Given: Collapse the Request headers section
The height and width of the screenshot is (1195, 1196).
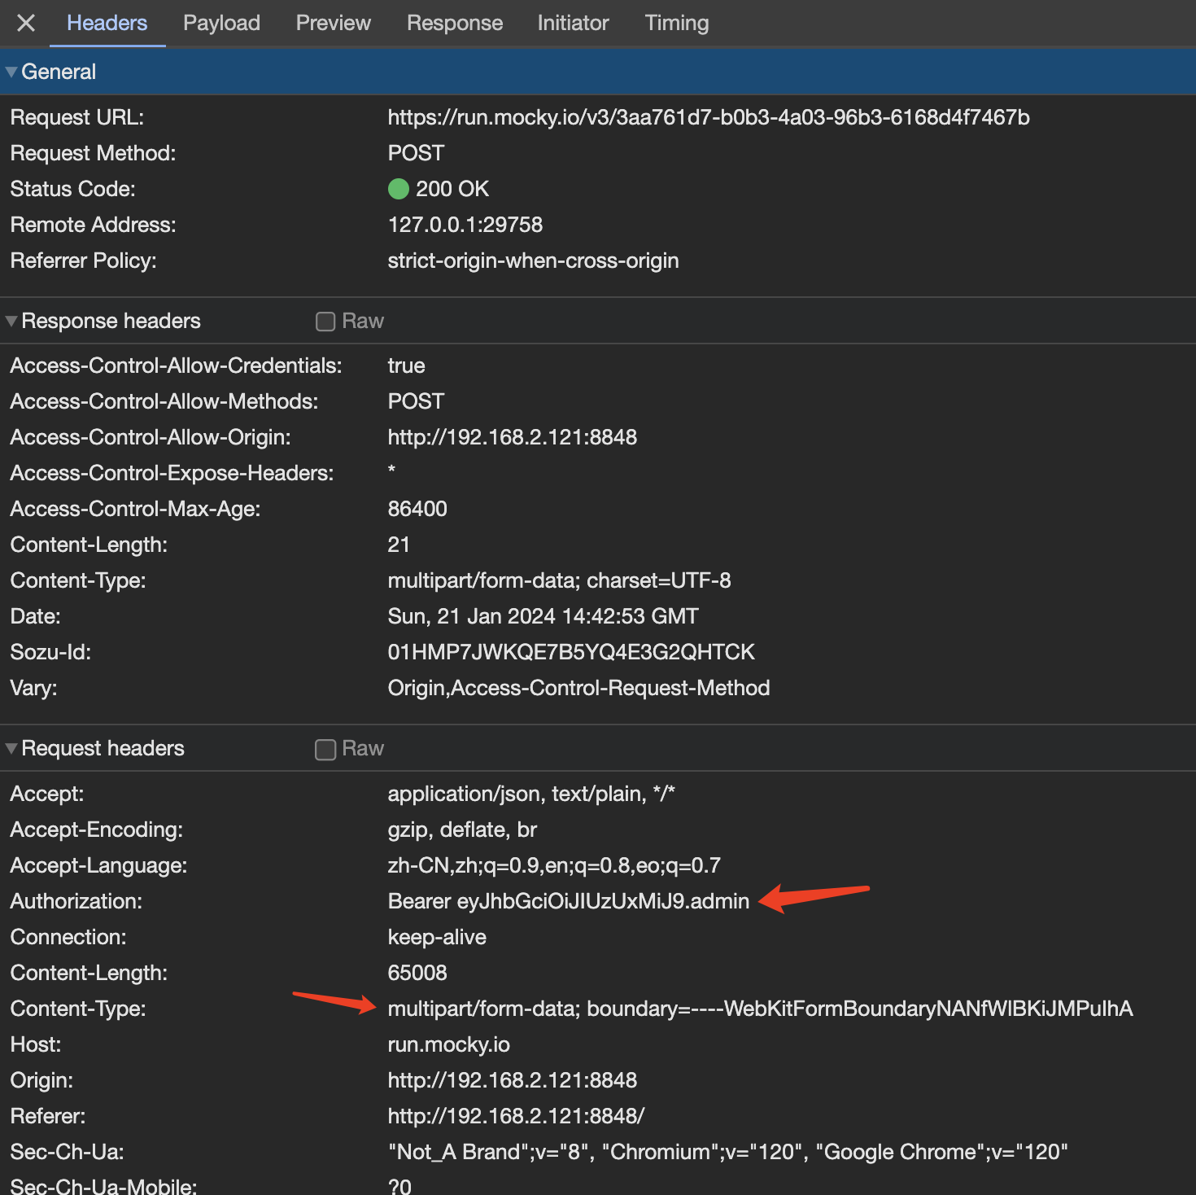Looking at the screenshot, I should 12,749.
